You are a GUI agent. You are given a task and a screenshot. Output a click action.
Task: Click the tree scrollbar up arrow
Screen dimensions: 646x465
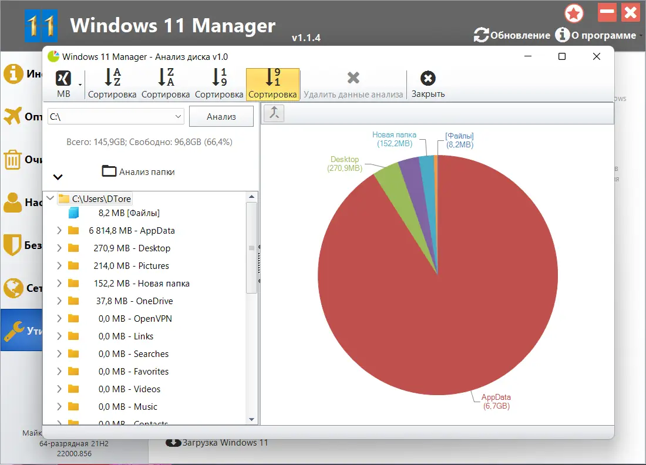click(252, 197)
